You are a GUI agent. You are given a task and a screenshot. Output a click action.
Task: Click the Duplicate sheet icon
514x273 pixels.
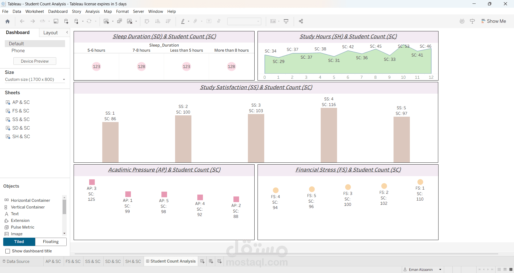[x=120, y=21]
